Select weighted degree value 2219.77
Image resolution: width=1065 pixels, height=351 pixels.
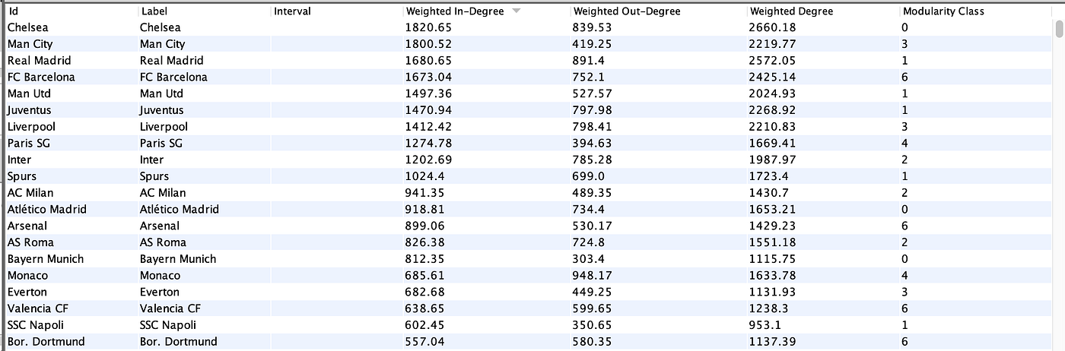(774, 44)
